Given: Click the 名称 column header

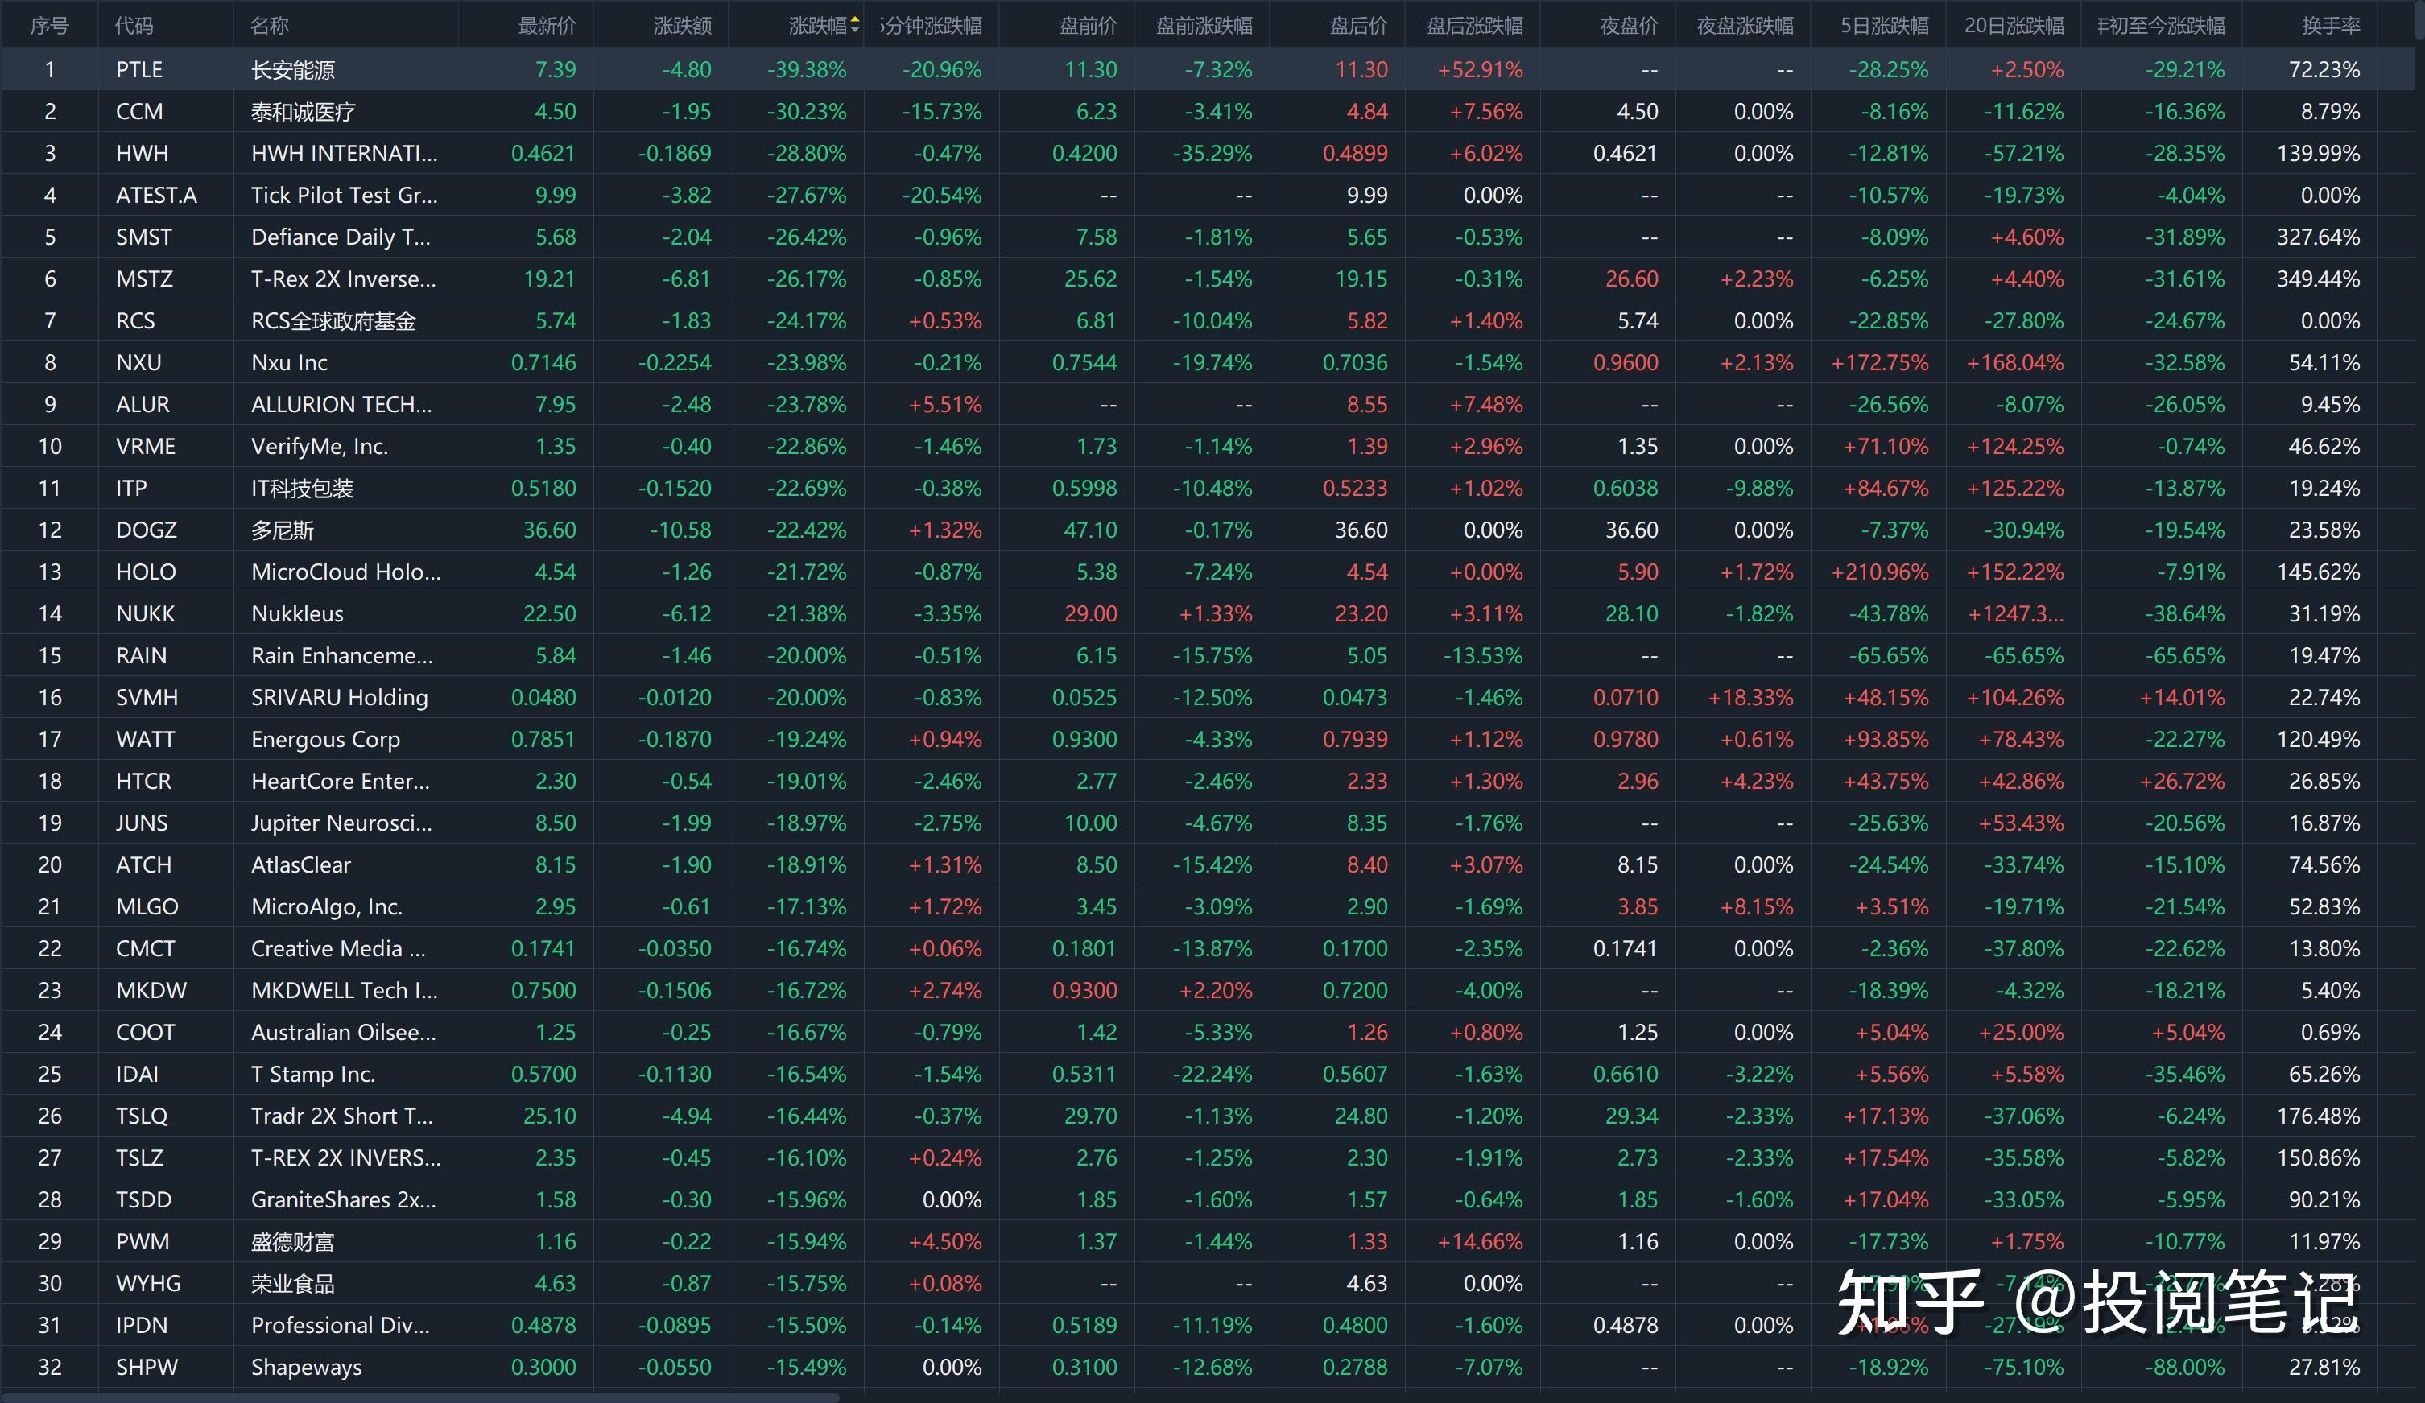Looking at the screenshot, I should [270, 26].
